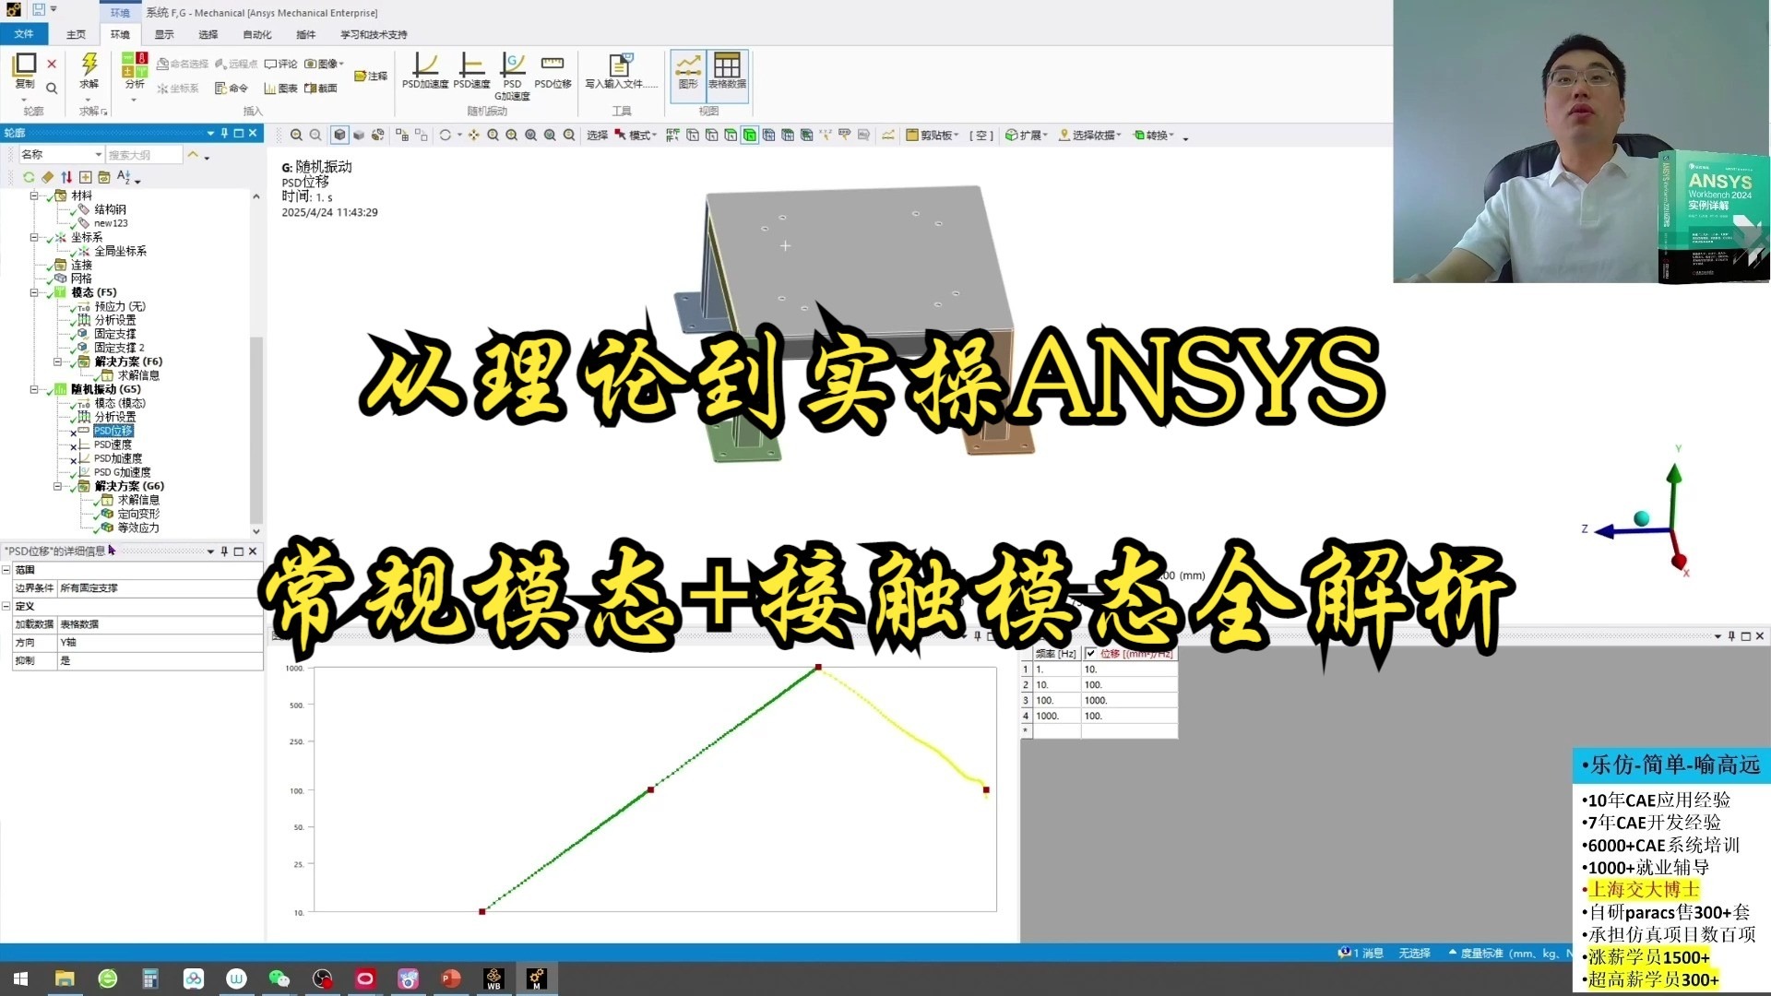Select the body selection filter (green cube)

(x=750, y=136)
